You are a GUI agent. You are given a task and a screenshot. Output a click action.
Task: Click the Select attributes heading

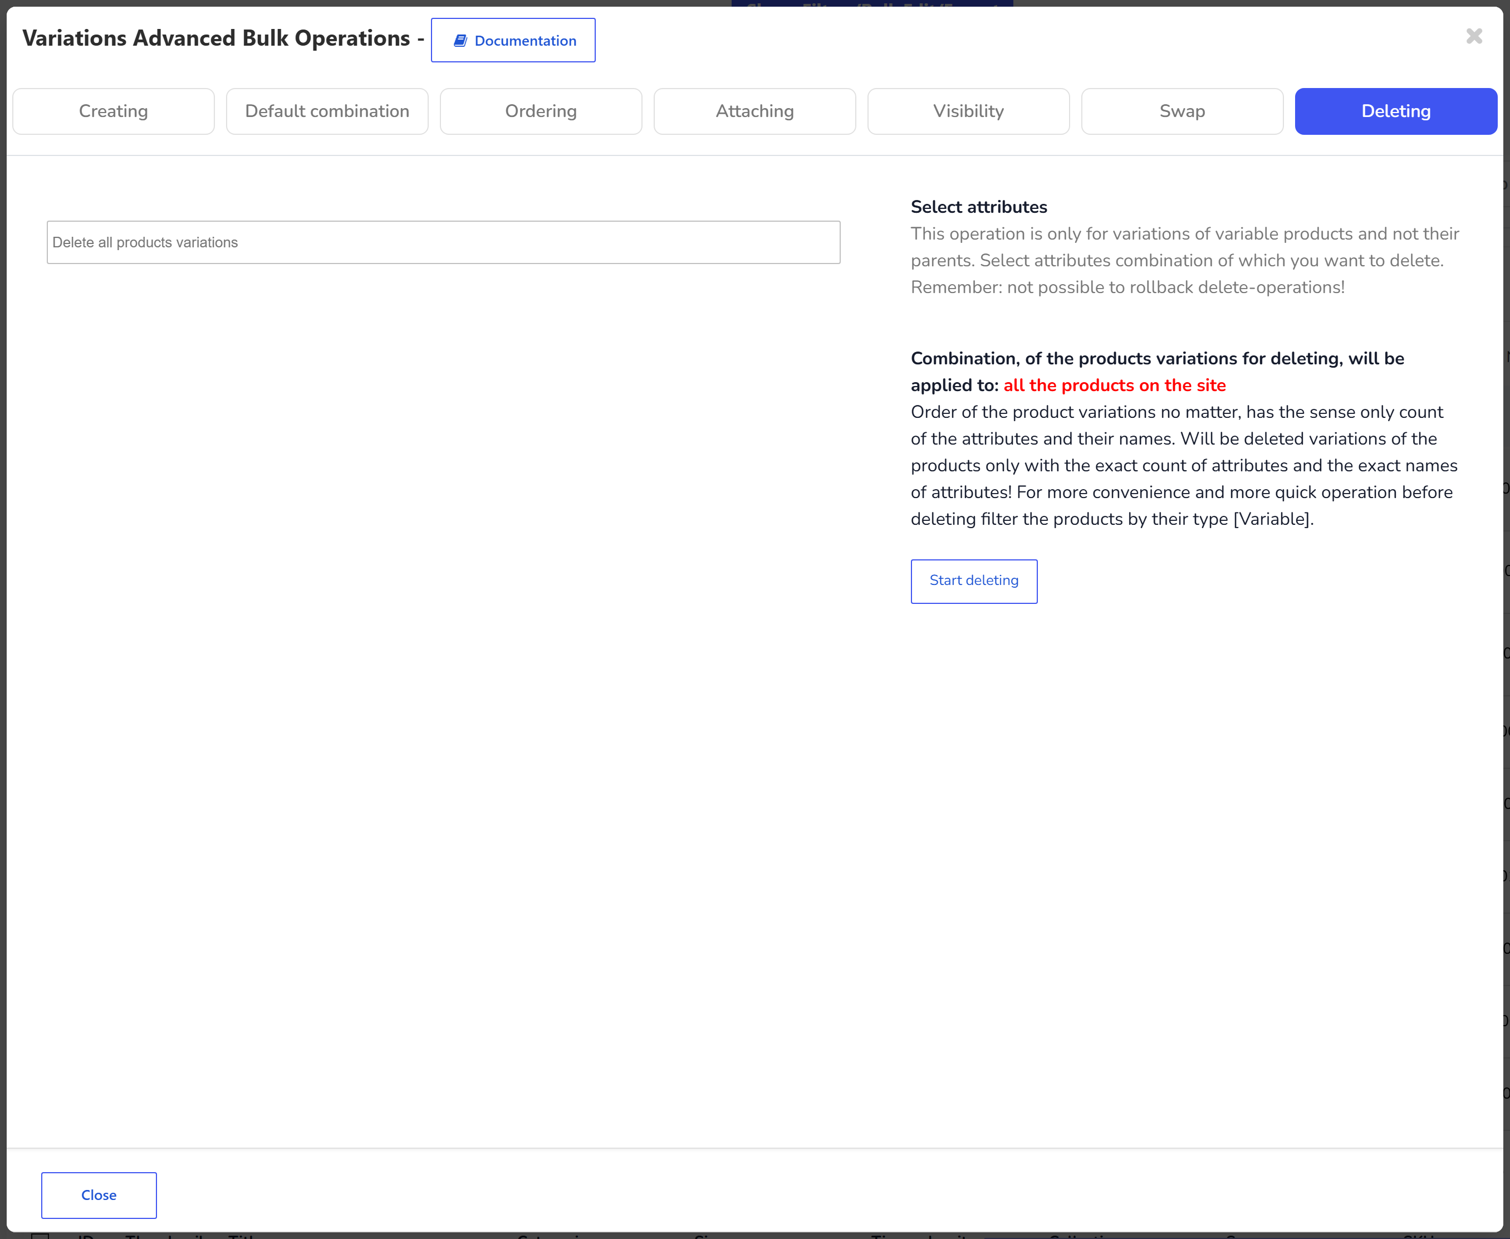[x=979, y=207]
